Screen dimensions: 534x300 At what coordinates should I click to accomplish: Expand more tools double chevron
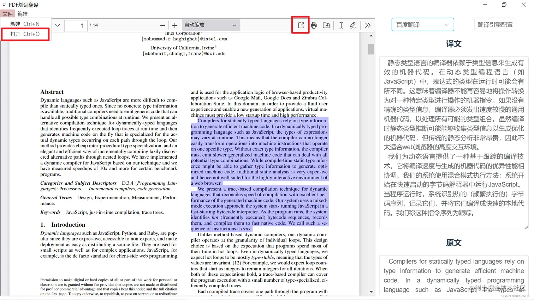(x=368, y=25)
